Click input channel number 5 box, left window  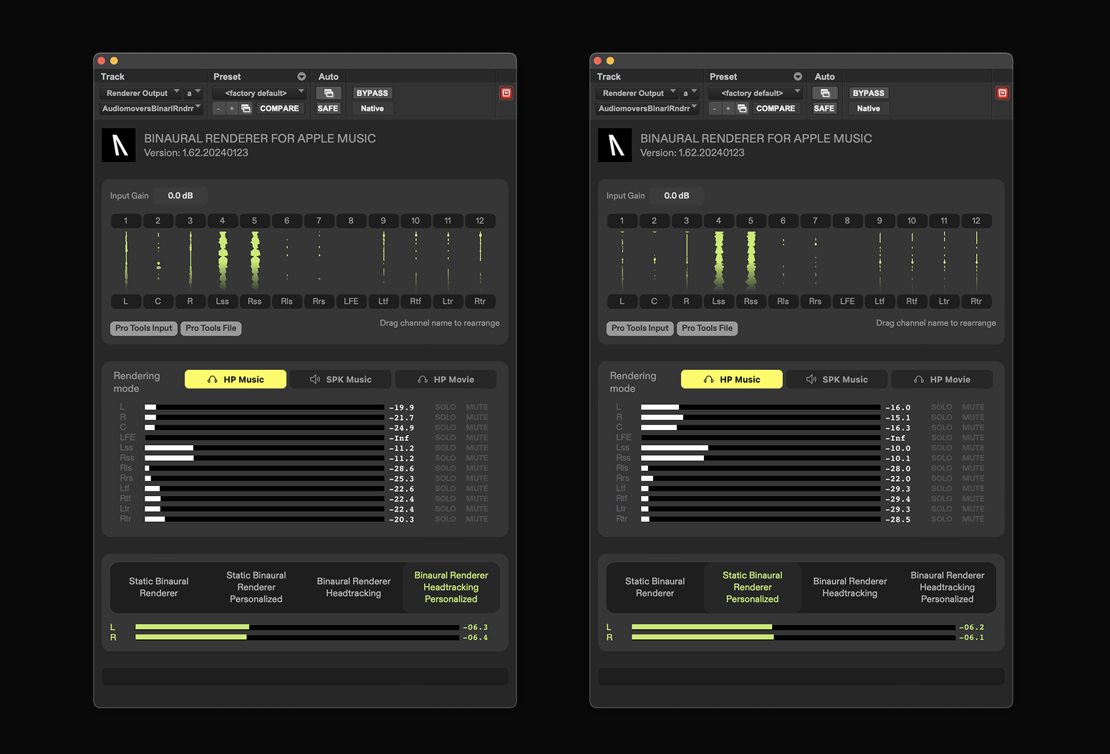pos(254,221)
